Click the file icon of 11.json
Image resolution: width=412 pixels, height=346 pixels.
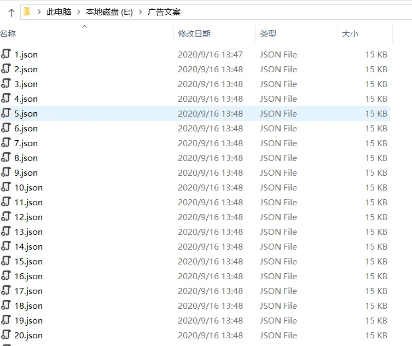pyautogui.click(x=6, y=201)
